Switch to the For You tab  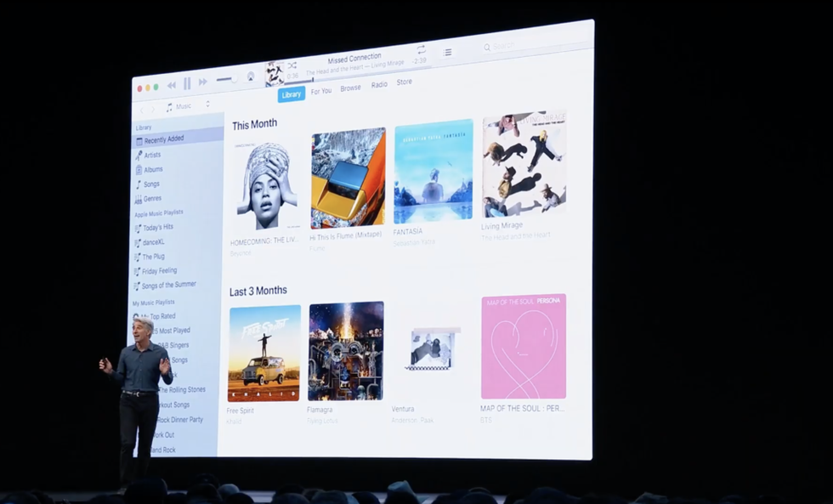(320, 91)
